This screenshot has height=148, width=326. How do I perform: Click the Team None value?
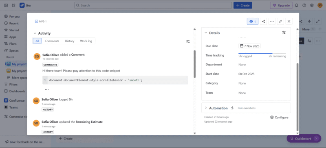click(242, 93)
